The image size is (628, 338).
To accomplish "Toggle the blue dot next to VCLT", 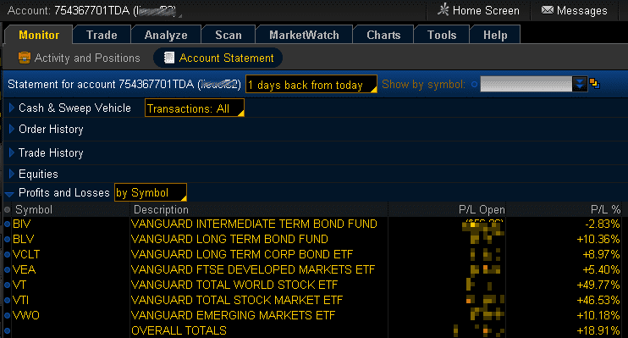I will (8, 255).
